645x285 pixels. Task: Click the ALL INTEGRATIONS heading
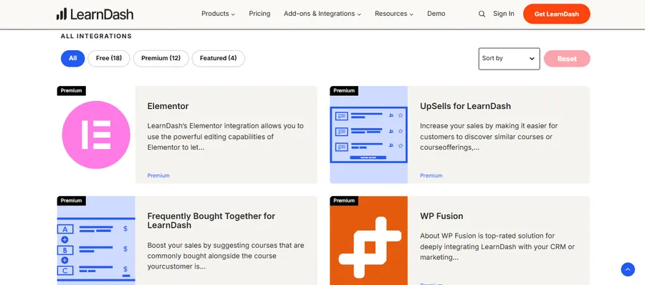pos(96,37)
